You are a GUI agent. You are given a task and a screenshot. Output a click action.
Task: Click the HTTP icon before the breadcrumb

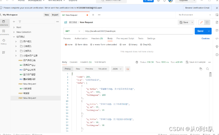[66, 22]
